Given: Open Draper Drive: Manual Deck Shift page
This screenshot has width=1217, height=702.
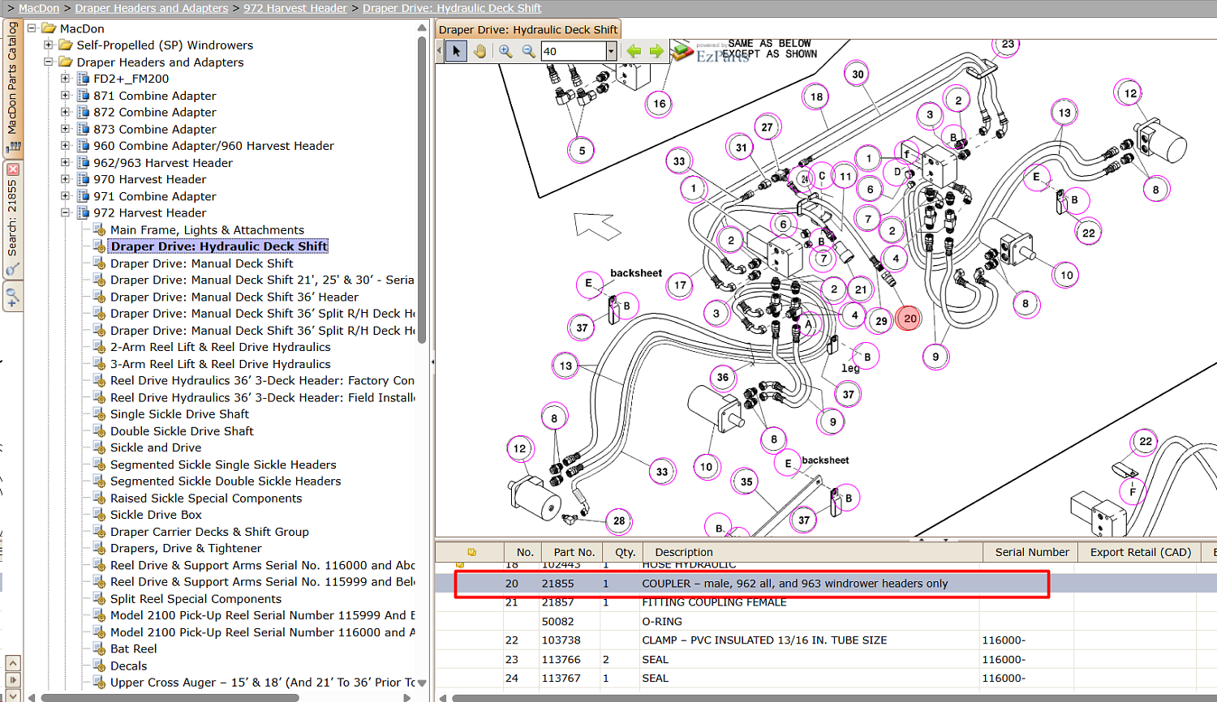Looking at the screenshot, I should point(202,263).
